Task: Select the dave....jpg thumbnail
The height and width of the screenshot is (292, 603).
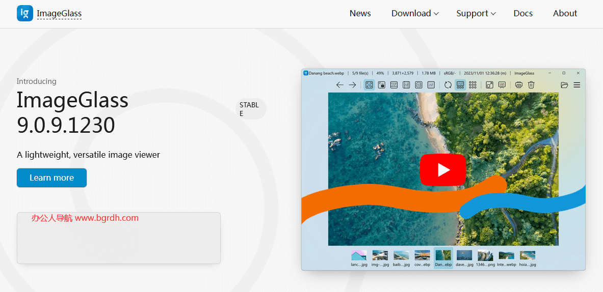Action: click(x=464, y=258)
